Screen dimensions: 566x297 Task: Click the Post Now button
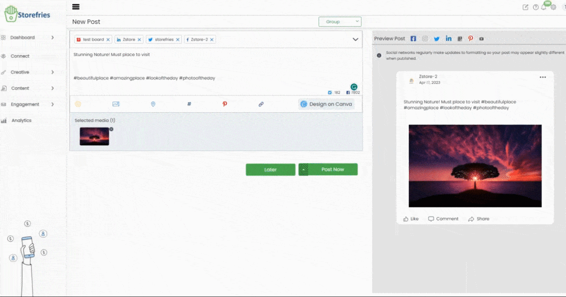(x=333, y=169)
